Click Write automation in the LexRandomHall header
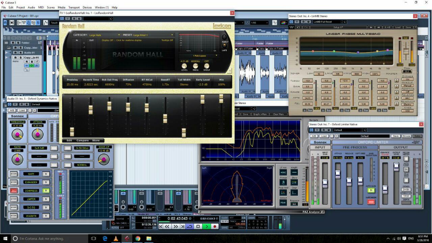Viewport: 432px width, 243px height. click(79, 19)
